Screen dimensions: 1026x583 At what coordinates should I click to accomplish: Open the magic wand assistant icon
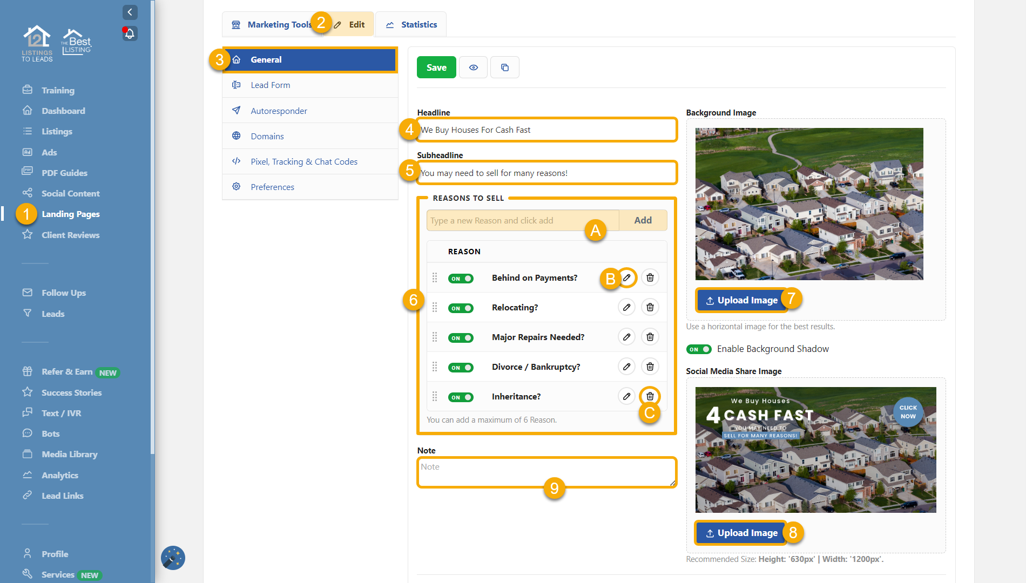click(173, 558)
